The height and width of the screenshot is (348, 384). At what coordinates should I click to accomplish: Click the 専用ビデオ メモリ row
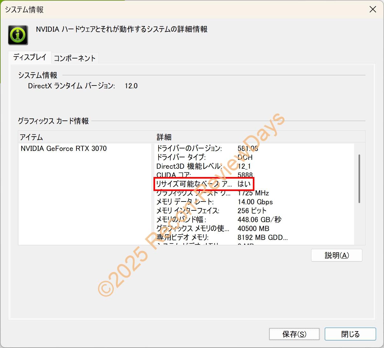[x=207, y=237]
